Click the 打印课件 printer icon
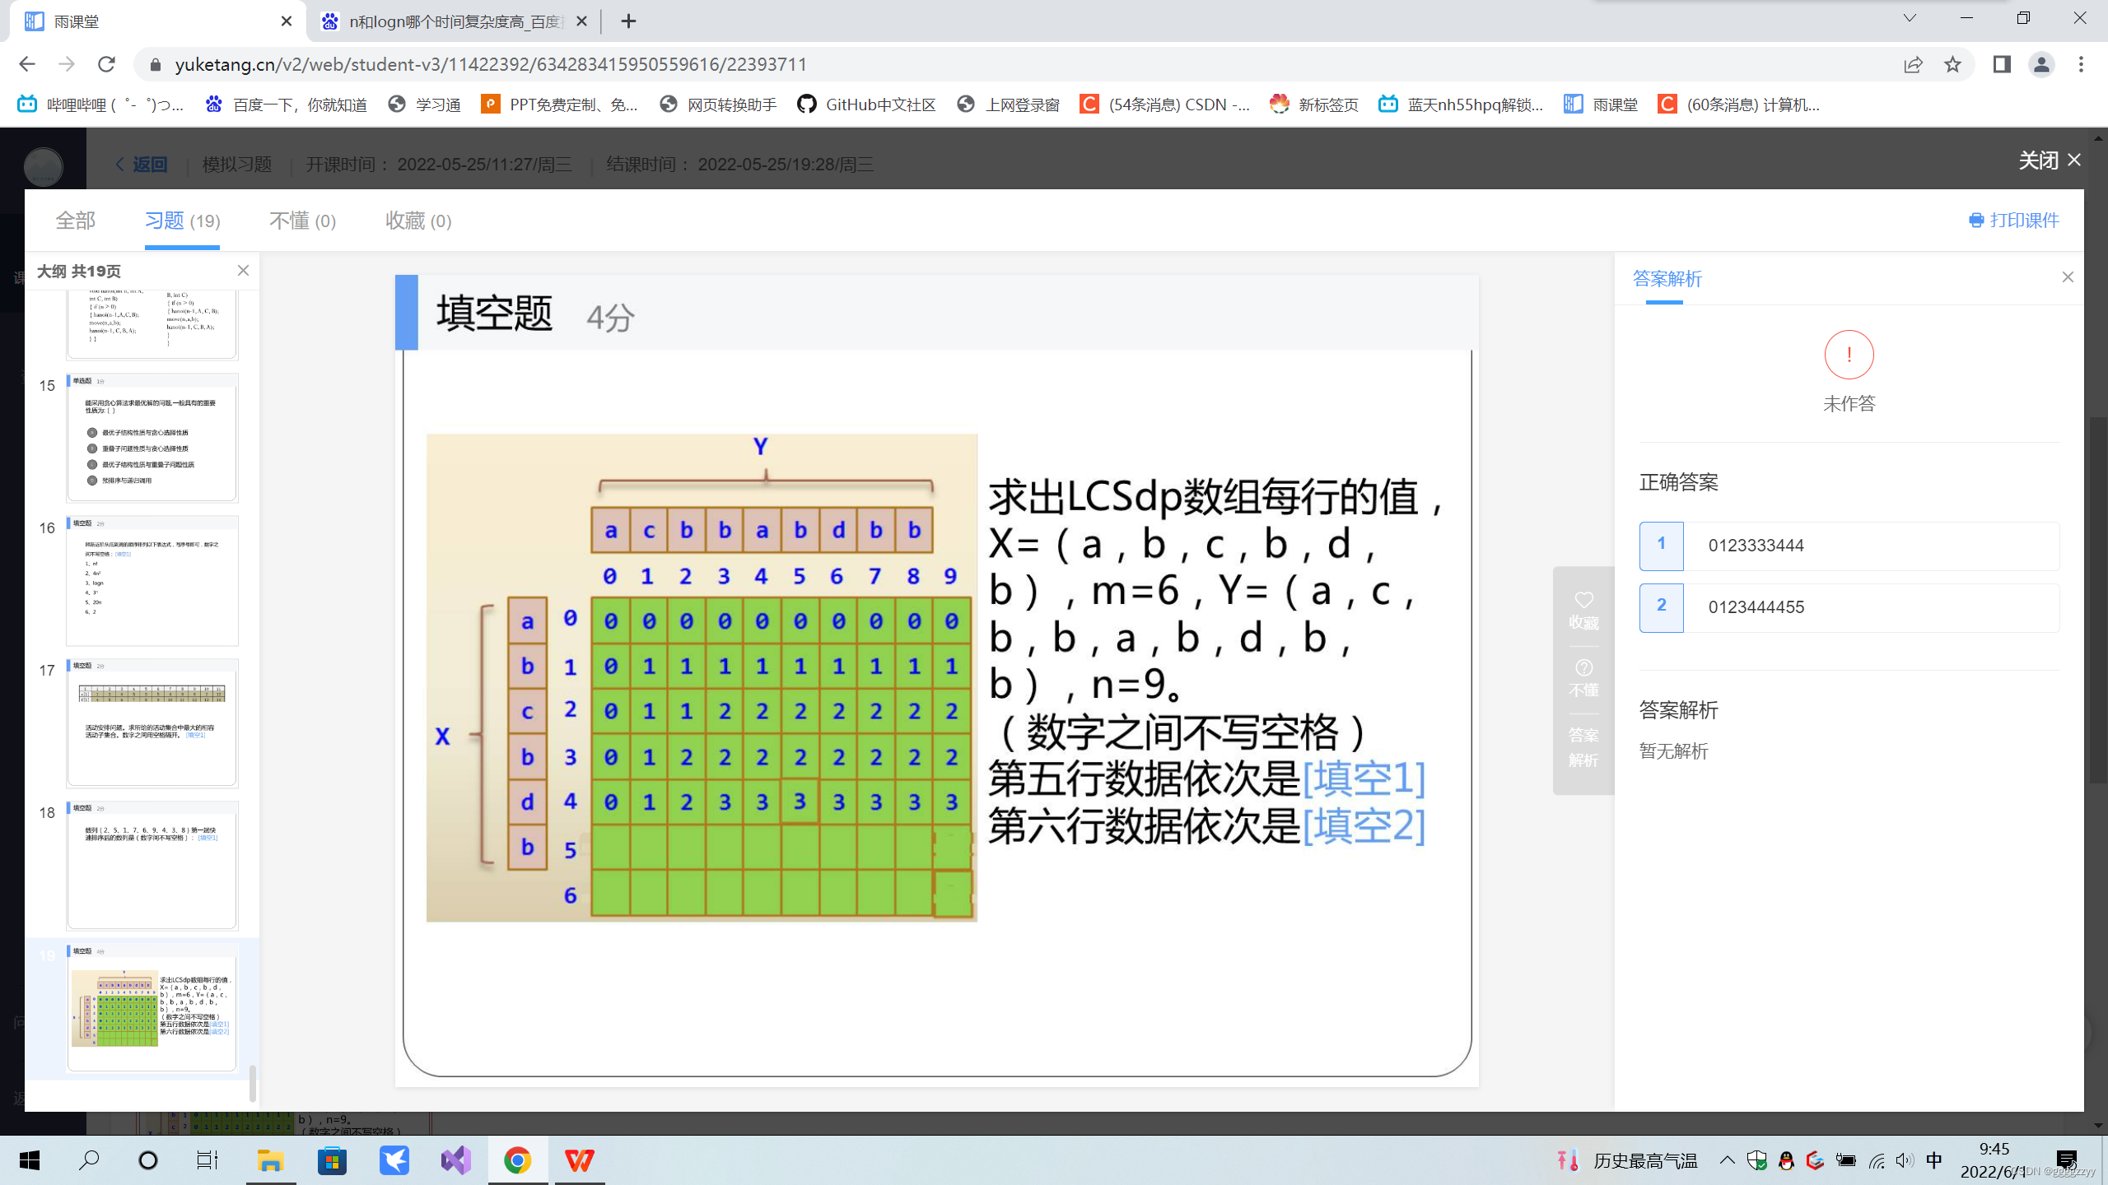The height and width of the screenshot is (1185, 2108). [x=1975, y=221]
